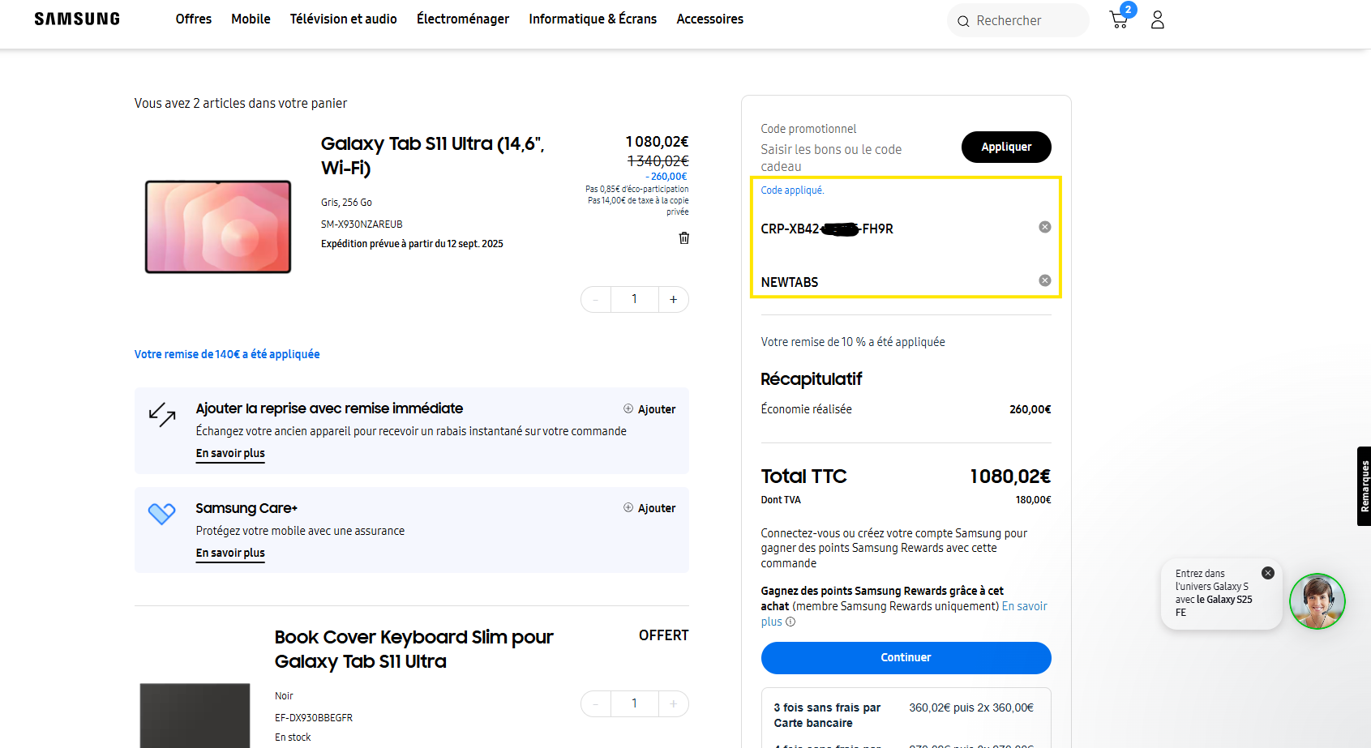This screenshot has width=1371, height=748.
Task: Focus the Rechercher search field
Action: tap(1018, 20)
